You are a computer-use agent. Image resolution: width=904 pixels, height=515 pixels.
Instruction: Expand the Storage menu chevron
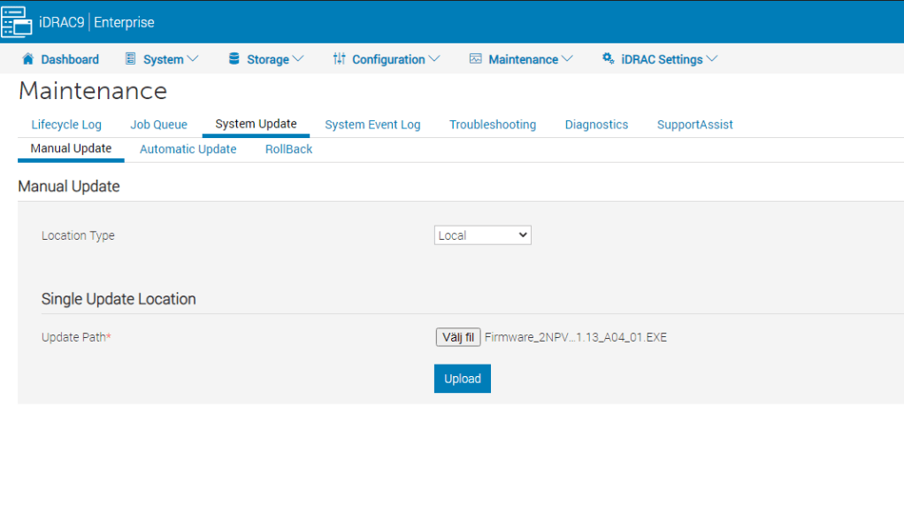(x=298, y=59)
